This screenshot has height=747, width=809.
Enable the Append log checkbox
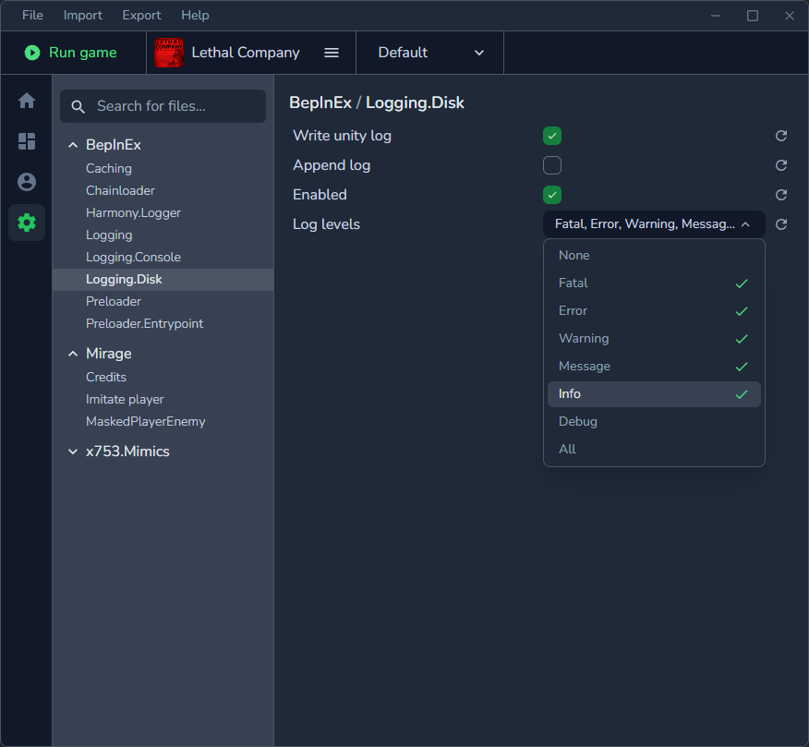[552, 165]
